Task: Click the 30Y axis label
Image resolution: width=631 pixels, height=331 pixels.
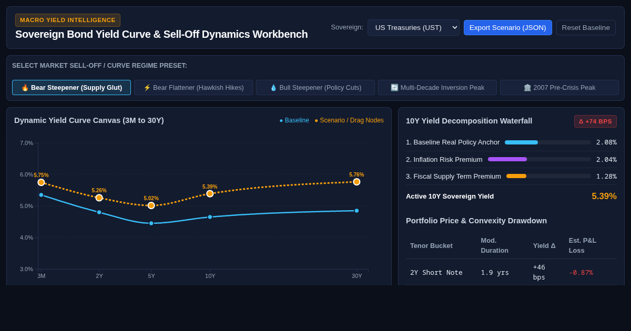Action: point(357,276)
